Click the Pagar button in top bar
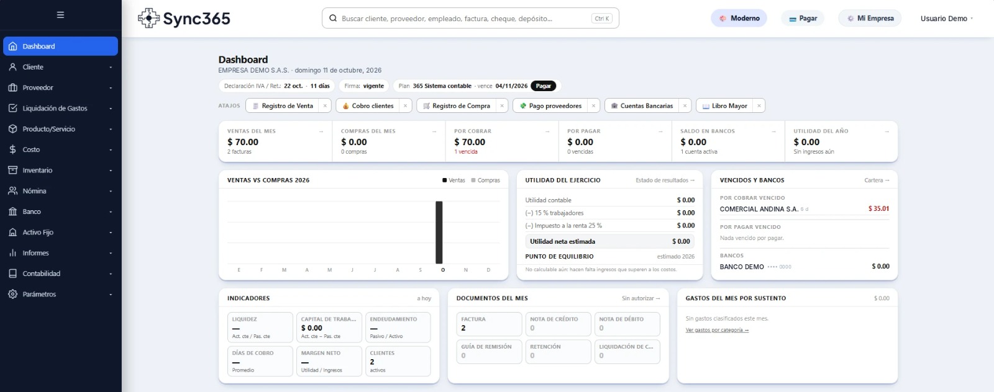Screen dimensions: 994x392 pos(803,19)
